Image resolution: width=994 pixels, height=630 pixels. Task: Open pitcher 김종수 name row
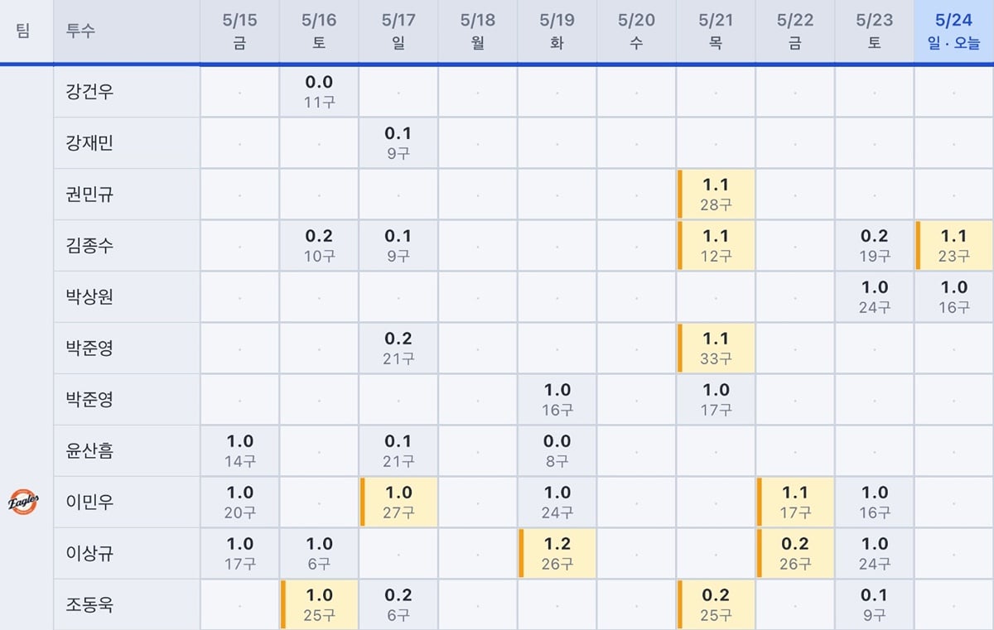click(x=127, y=245)
